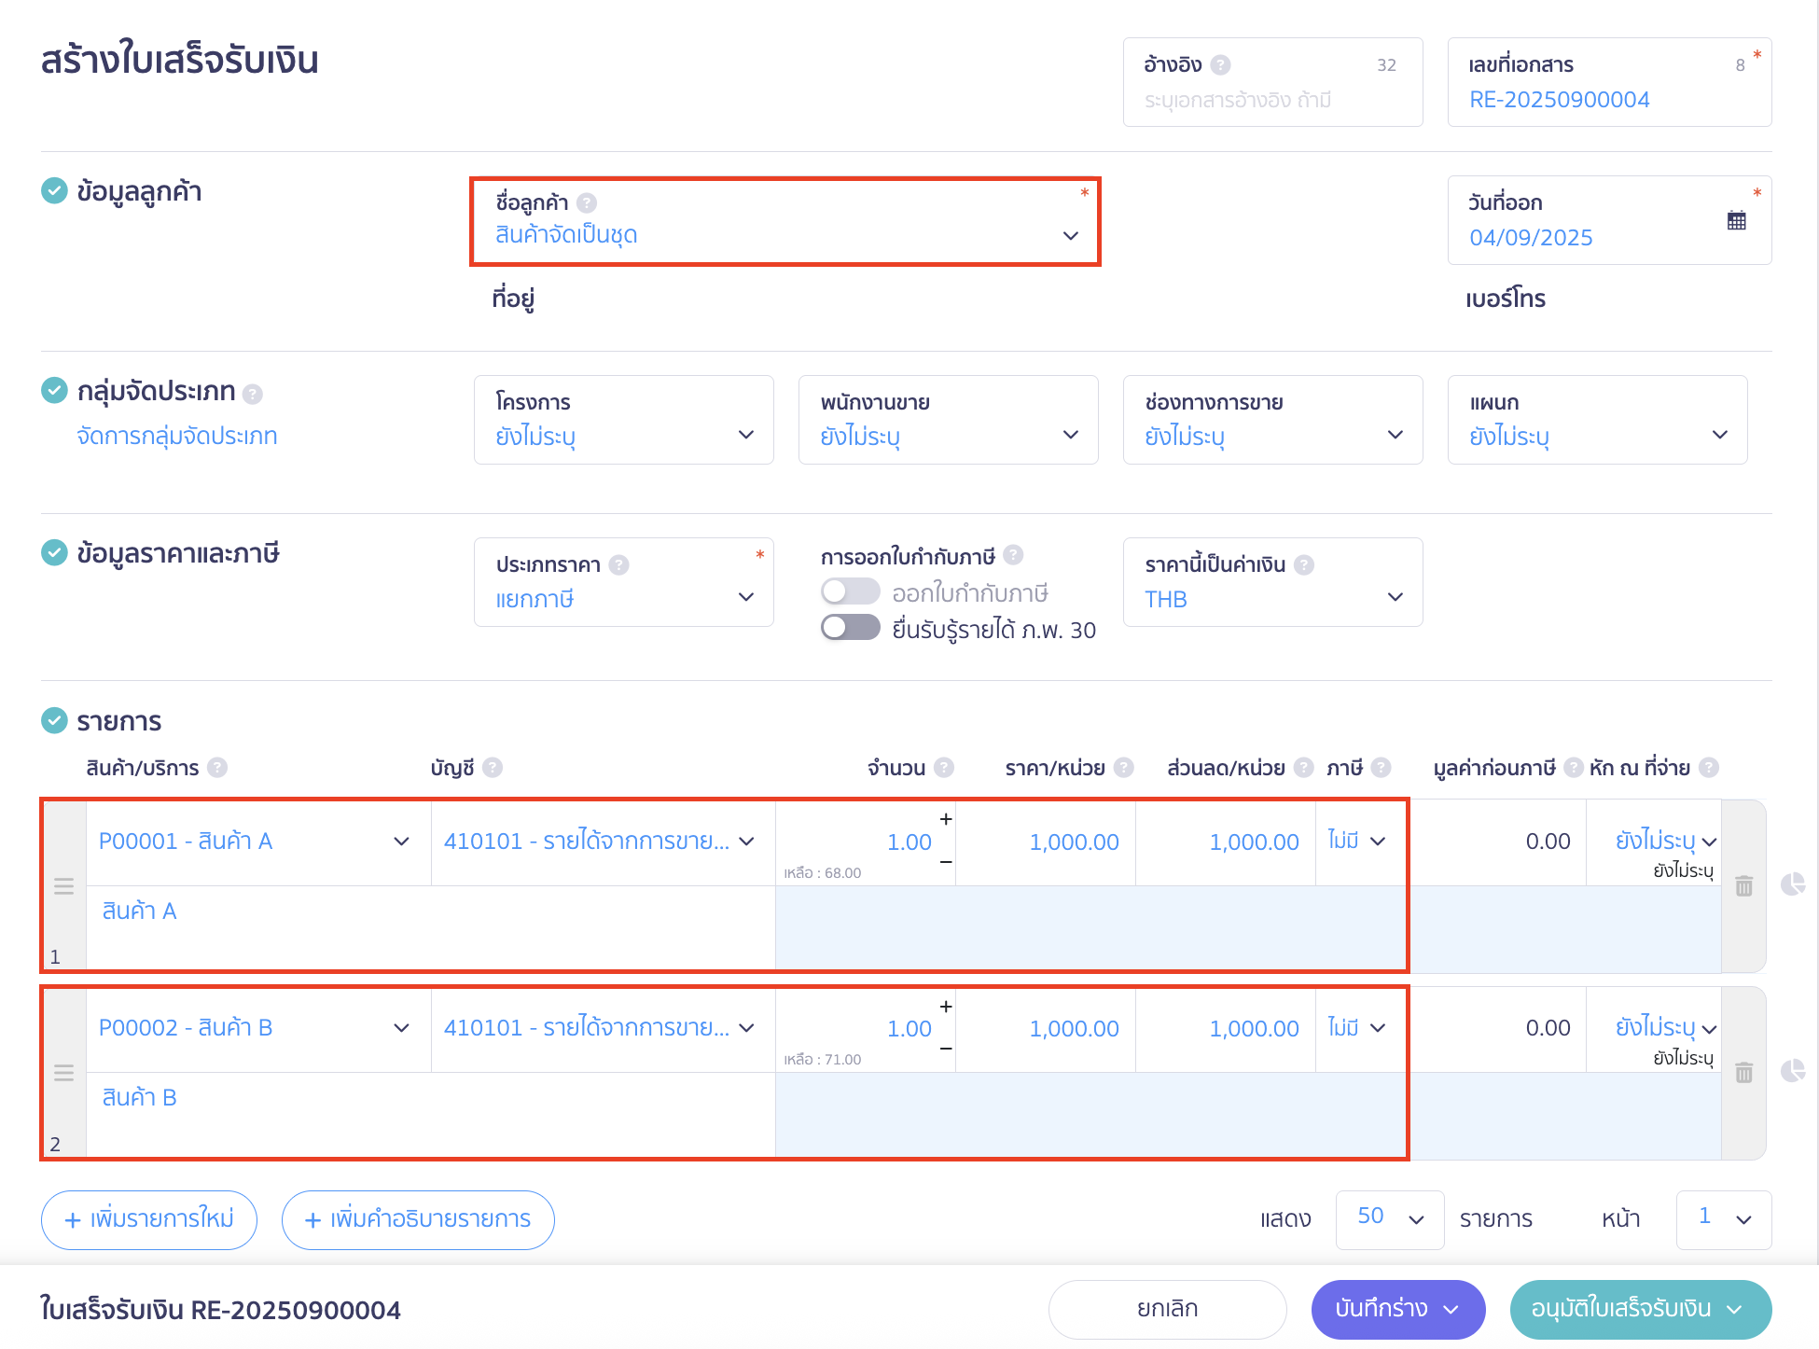Click help icon next to ภาษี header
Viewport: 1819px width, 1349px height.
tap(1382, 767)
